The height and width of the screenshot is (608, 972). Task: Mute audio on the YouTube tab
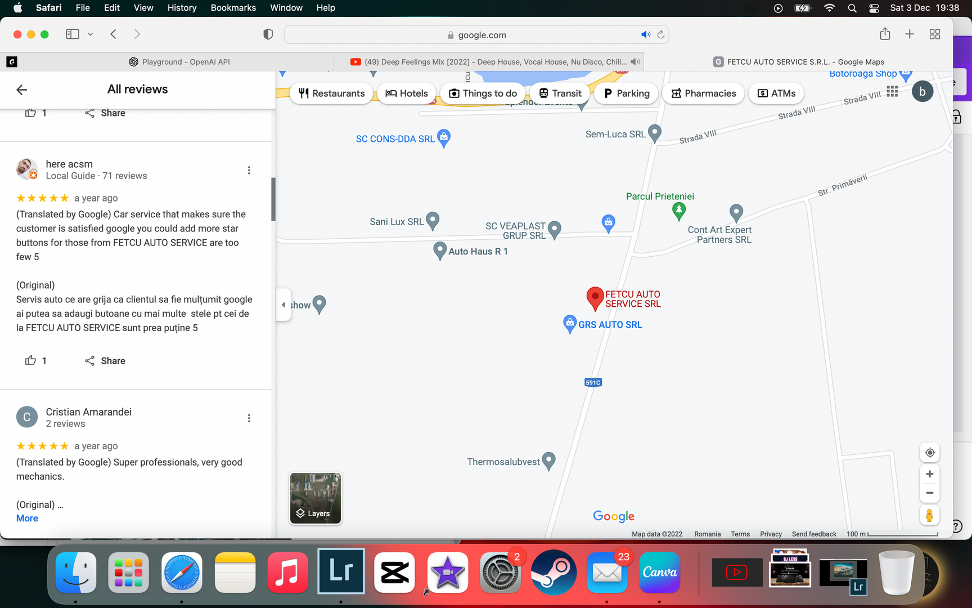coord(635,62)
